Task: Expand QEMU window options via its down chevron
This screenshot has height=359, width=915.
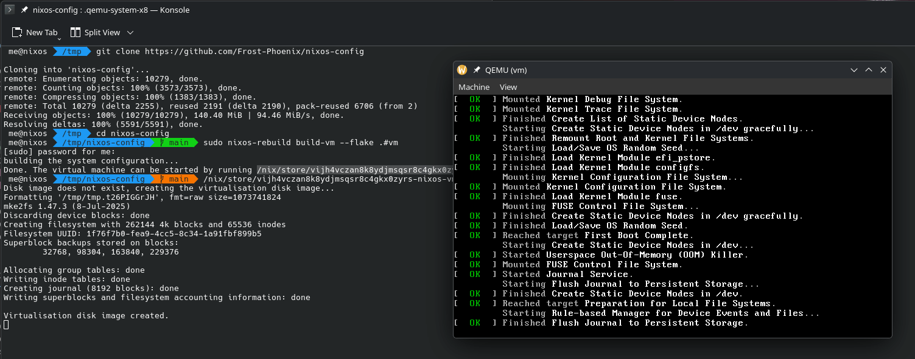Action: [x=854, y=70]
